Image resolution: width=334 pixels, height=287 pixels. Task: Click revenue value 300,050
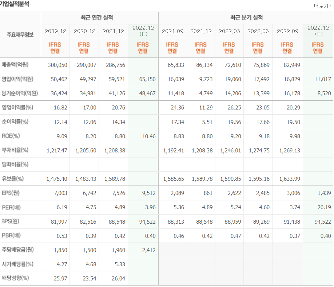tap(57, 65)
